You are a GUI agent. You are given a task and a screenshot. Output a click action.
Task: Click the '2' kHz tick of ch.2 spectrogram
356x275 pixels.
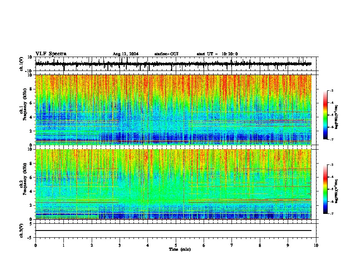31,205
